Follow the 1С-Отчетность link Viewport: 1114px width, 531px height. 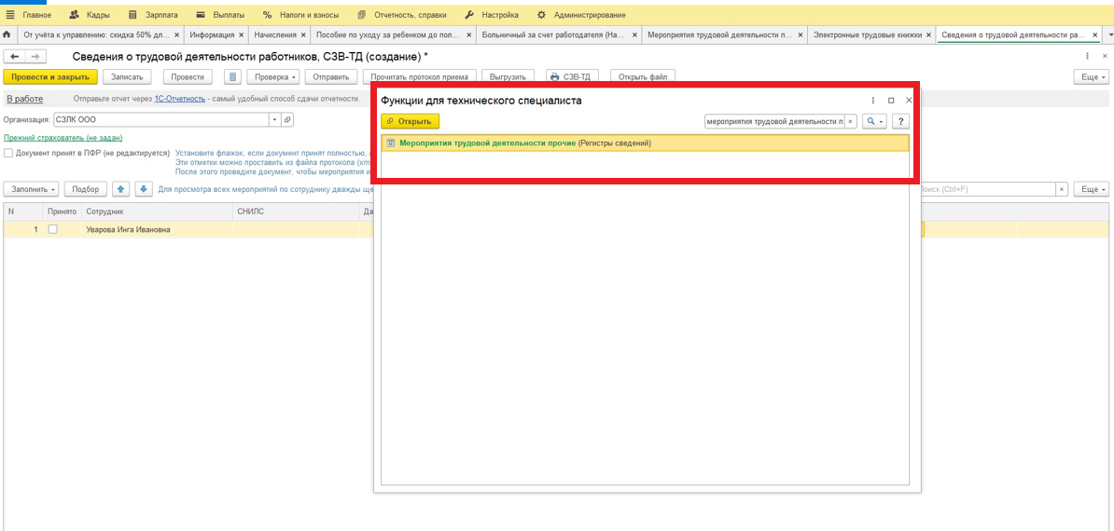click(x=179, y=98)
